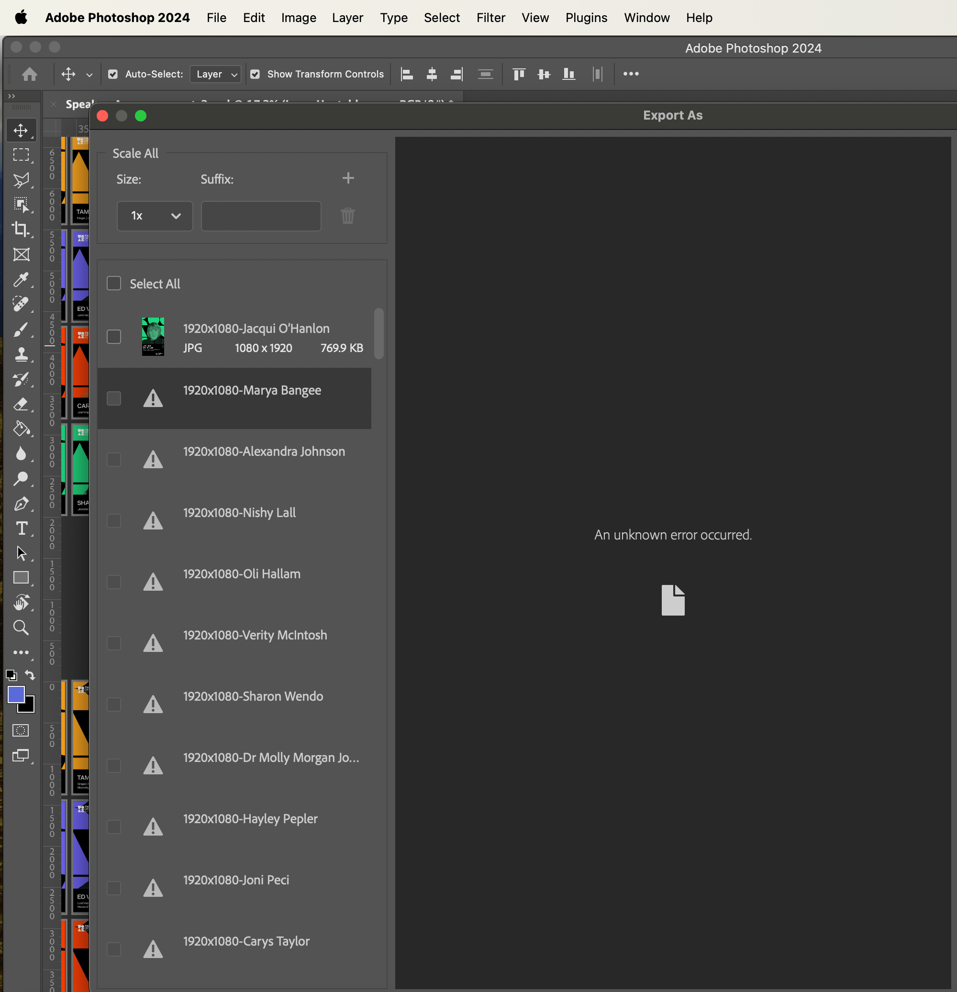The height and width of the screenshot is (992, 957).
Task: Open the Size scale dropdown
Action: (155, 216)
